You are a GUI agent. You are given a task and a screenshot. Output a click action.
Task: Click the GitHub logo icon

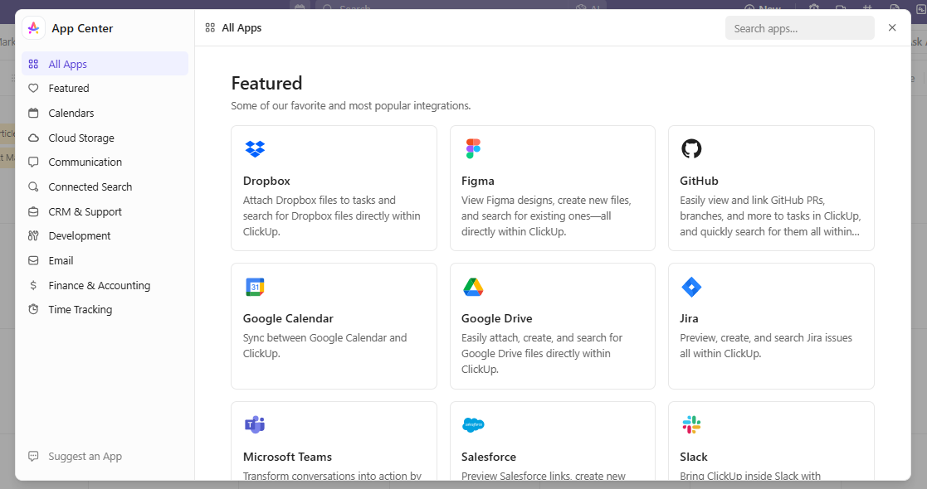691,149
